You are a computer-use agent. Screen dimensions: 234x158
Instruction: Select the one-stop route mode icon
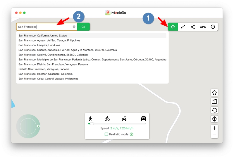[x=183, y=27]
